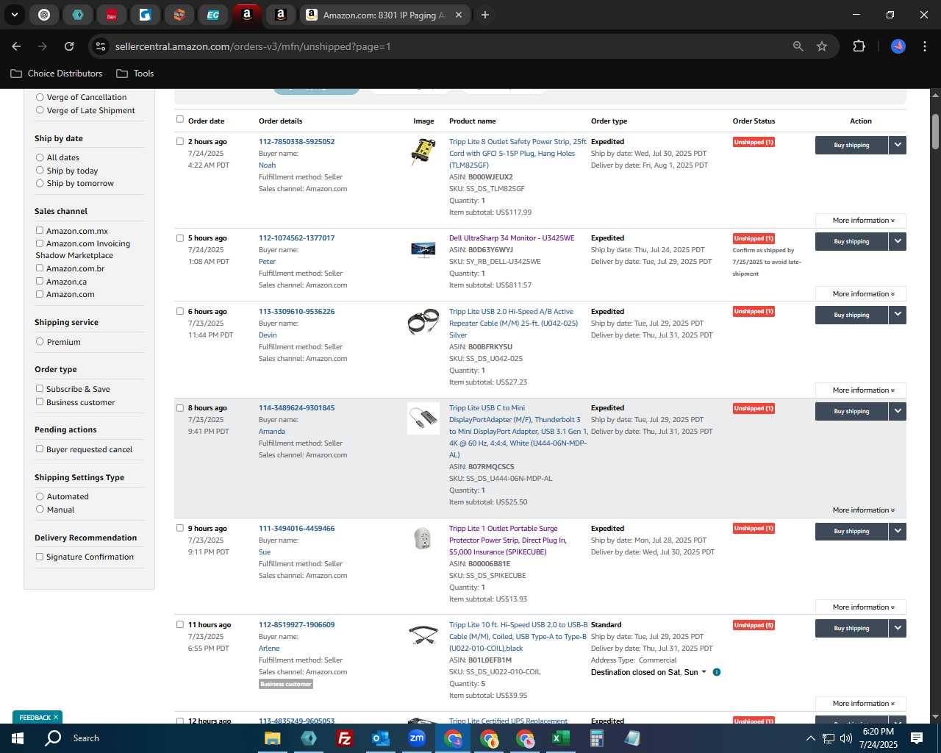The width and height of the screenshot is (941, 753).
Task: Open the Chrome profile avatar
Action: point(898,46)
